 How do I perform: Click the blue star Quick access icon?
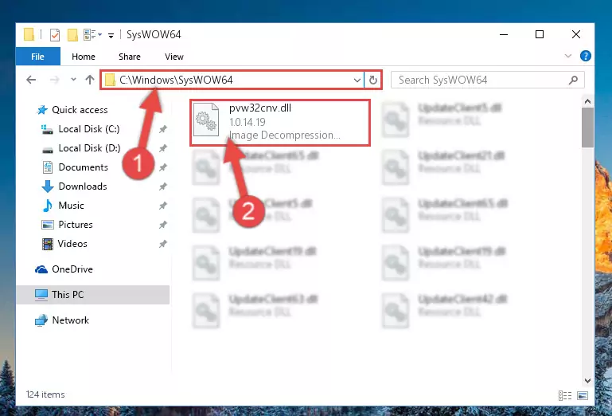[x=42, y=110]
